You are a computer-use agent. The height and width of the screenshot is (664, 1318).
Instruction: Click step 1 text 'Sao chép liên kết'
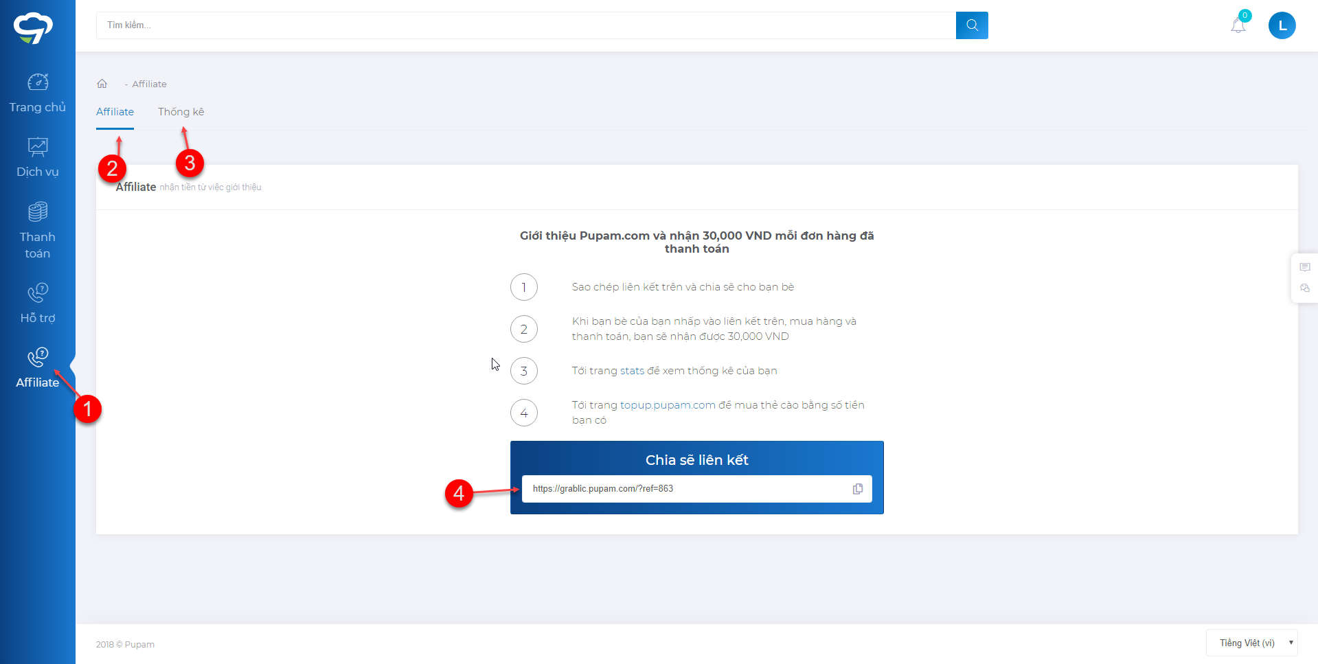(x=683, y=287)
